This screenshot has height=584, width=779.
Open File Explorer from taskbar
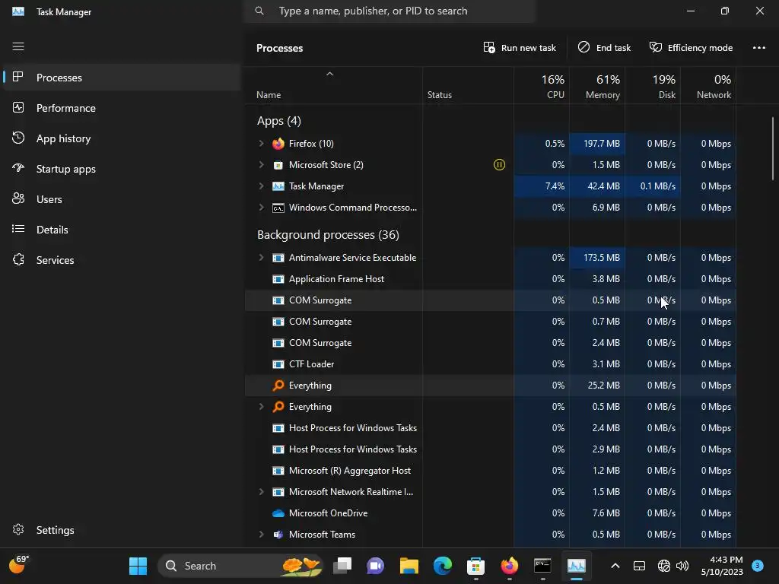409,566
